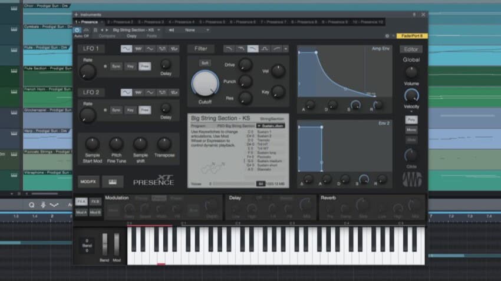The height and width of the screenshot is (281, 501).
Task: Enable Sync for LFO 1
Action: 116,66
